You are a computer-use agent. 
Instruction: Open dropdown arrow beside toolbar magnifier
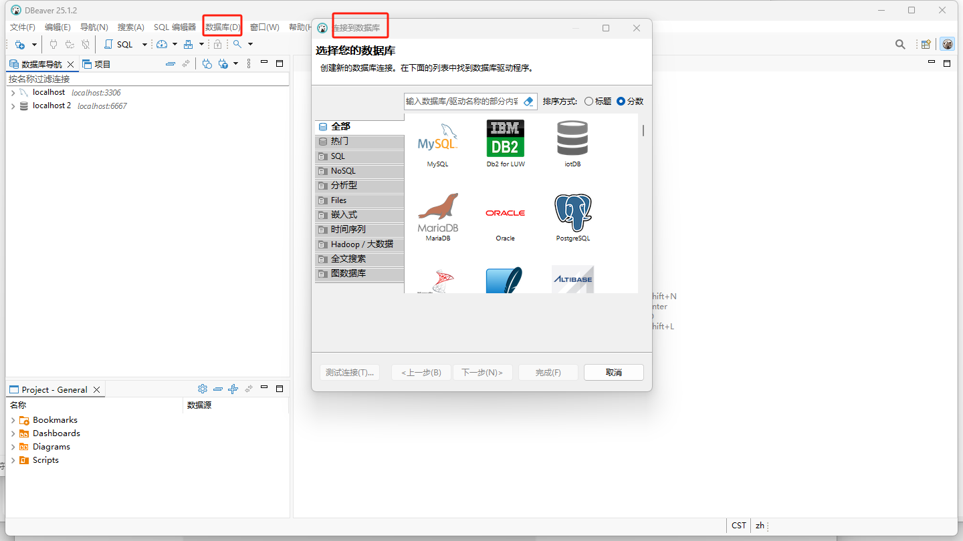click(251, 45)
